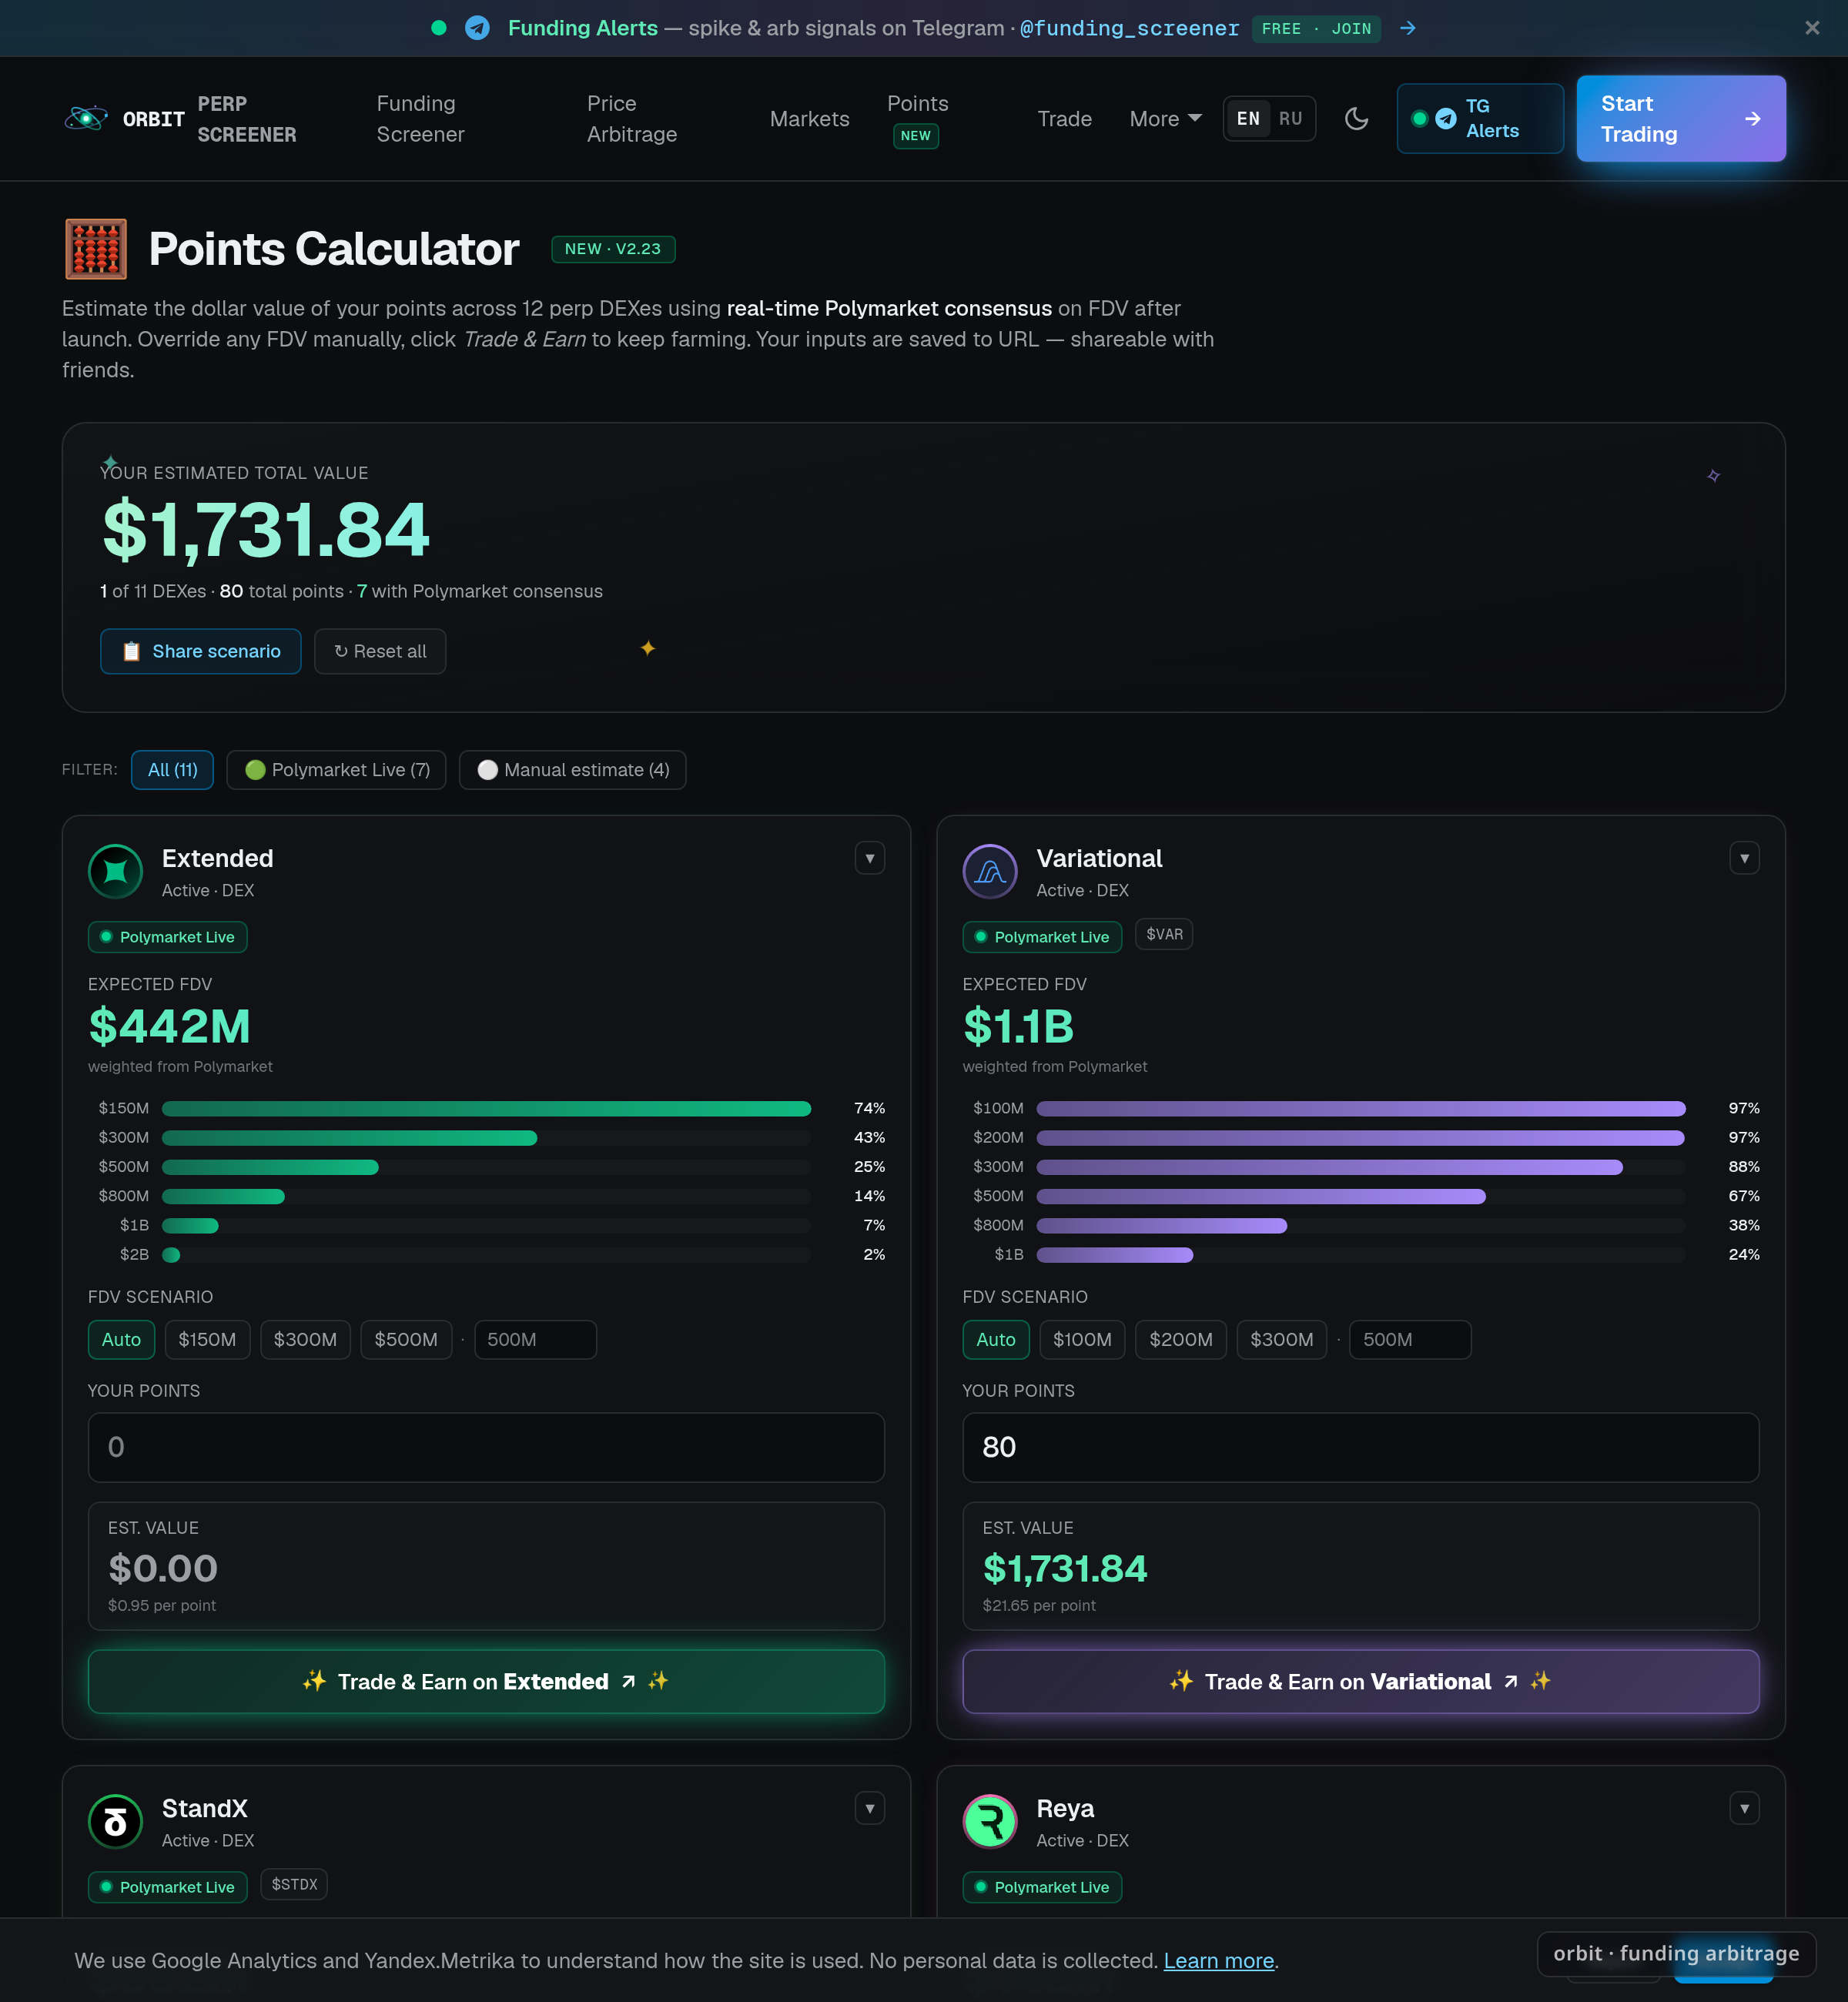
Task: Switch language to RU
Action: (1290, 118)
